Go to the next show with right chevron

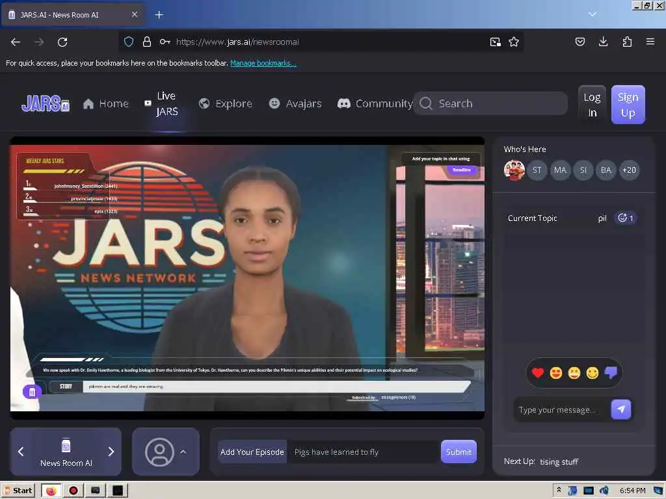111,452
